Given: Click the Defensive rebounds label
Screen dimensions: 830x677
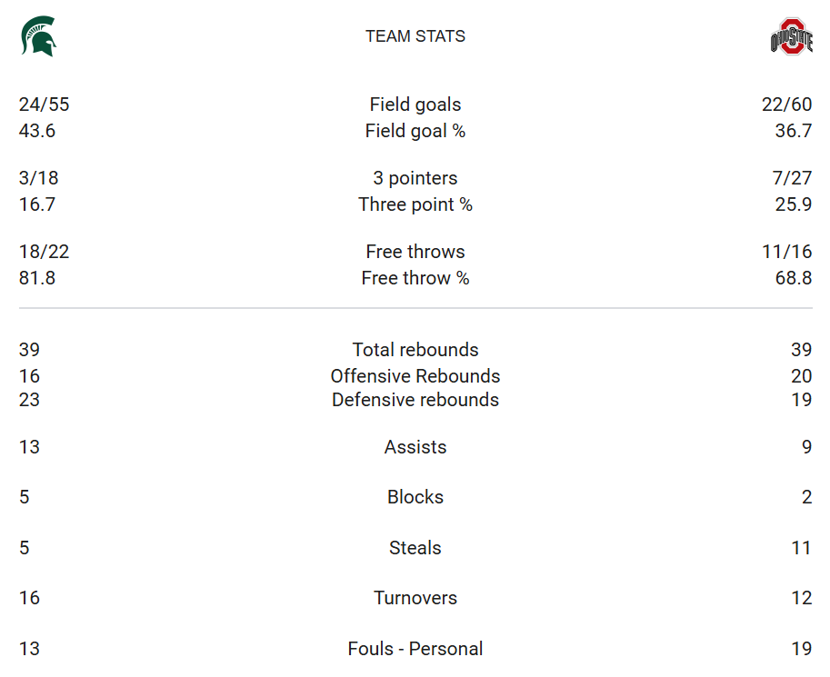Looking at the screenshot, I should (x=415, y=400).
